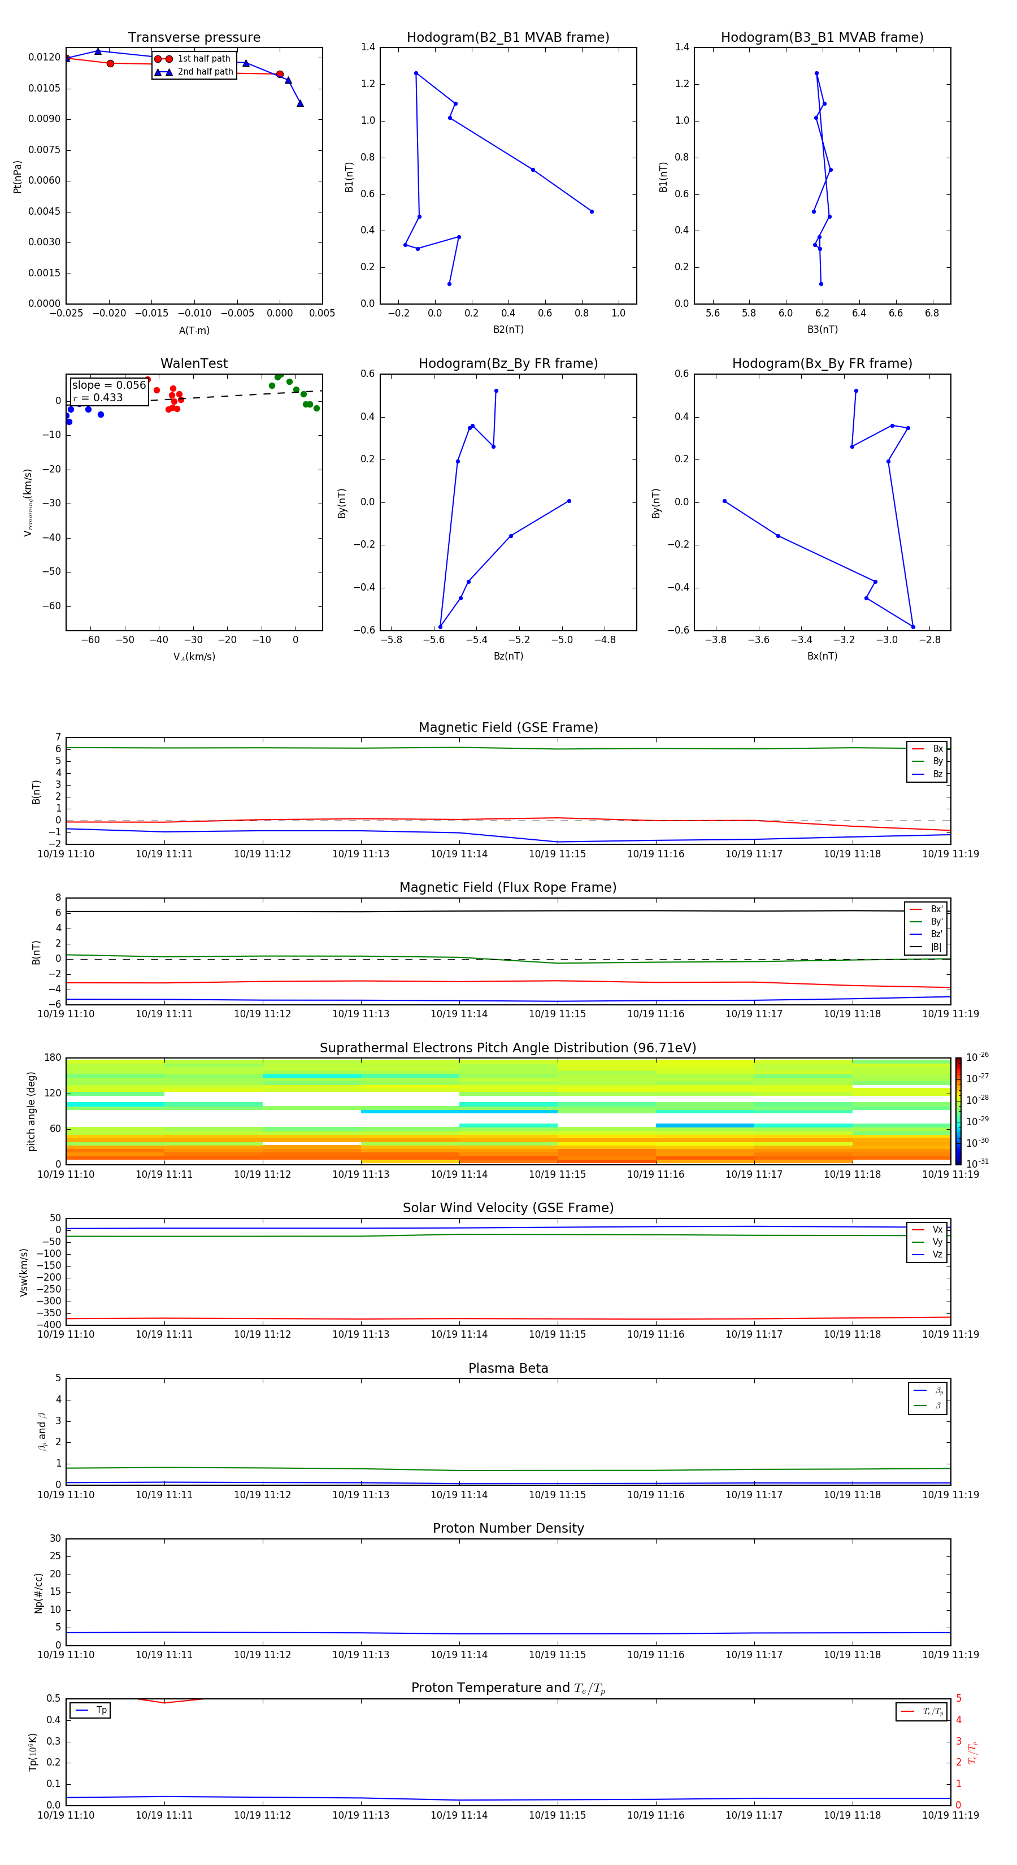Click the 'Pt(nPa)' axis label
This screenshot has height=1865, width=1017.
coord(18,177)
